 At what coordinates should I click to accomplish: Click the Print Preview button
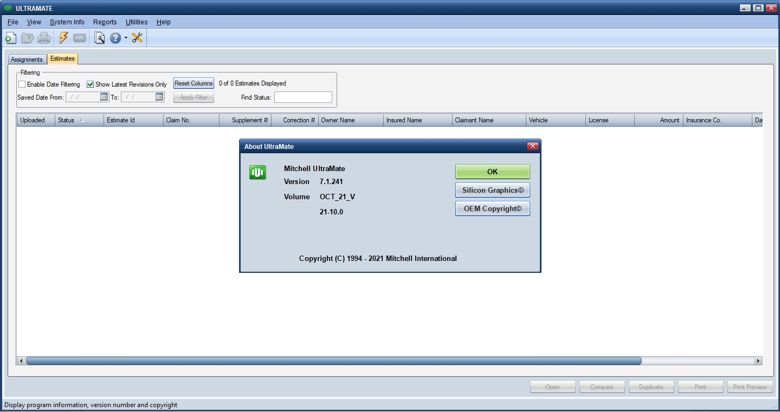[x=750, y=387]
